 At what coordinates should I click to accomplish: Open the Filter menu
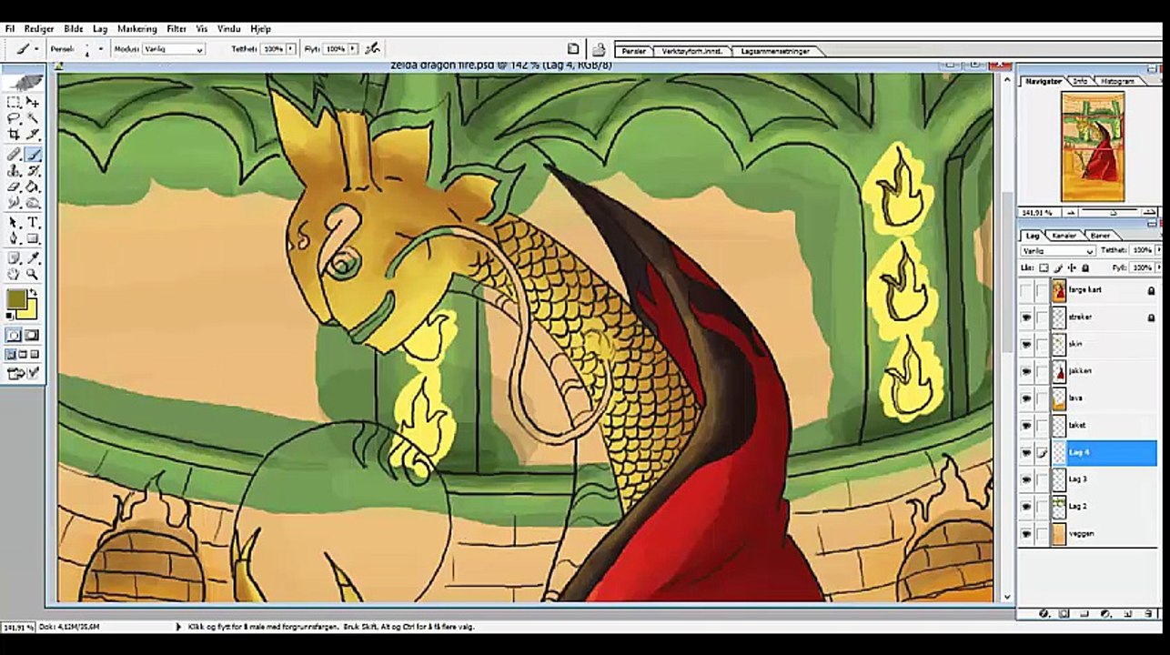click(177, 29)
